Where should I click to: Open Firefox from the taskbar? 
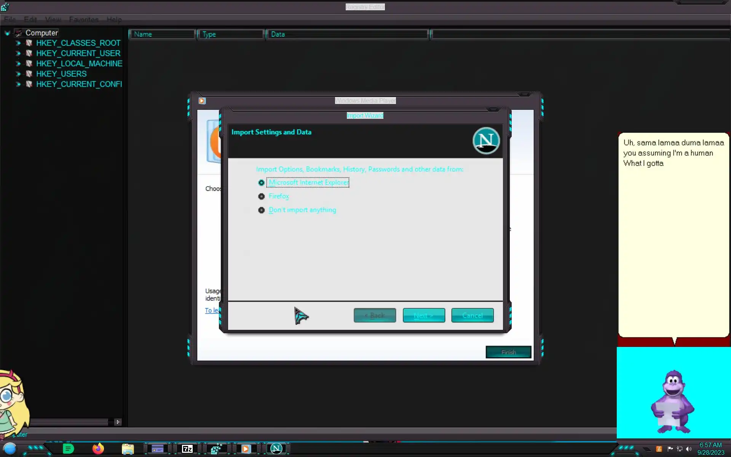[x=98, y=449]
